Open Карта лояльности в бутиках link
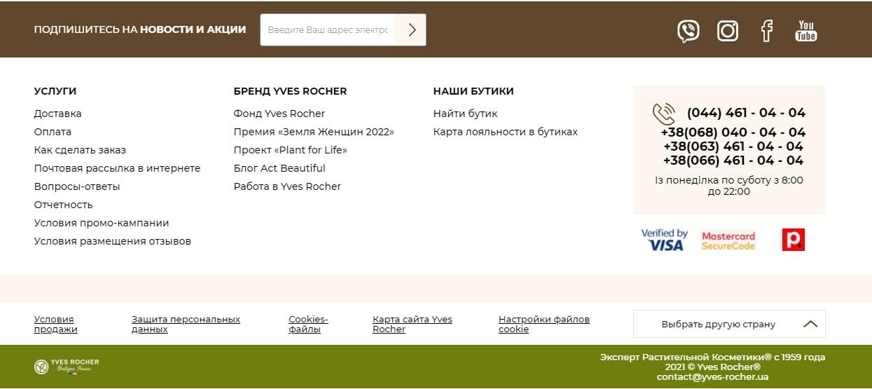This screenshot has height=389, width=872. tap(506, 132)
